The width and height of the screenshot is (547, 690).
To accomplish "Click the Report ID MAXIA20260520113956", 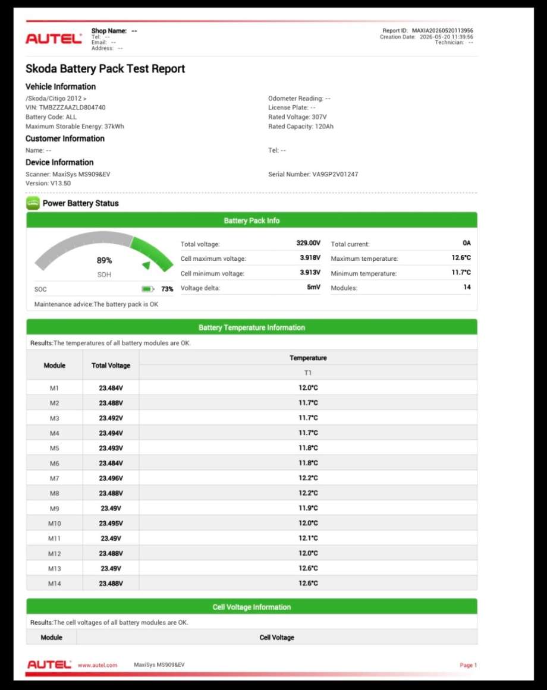I will [427, 30].
